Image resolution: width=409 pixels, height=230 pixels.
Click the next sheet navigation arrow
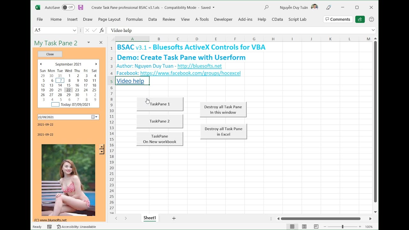126,218
